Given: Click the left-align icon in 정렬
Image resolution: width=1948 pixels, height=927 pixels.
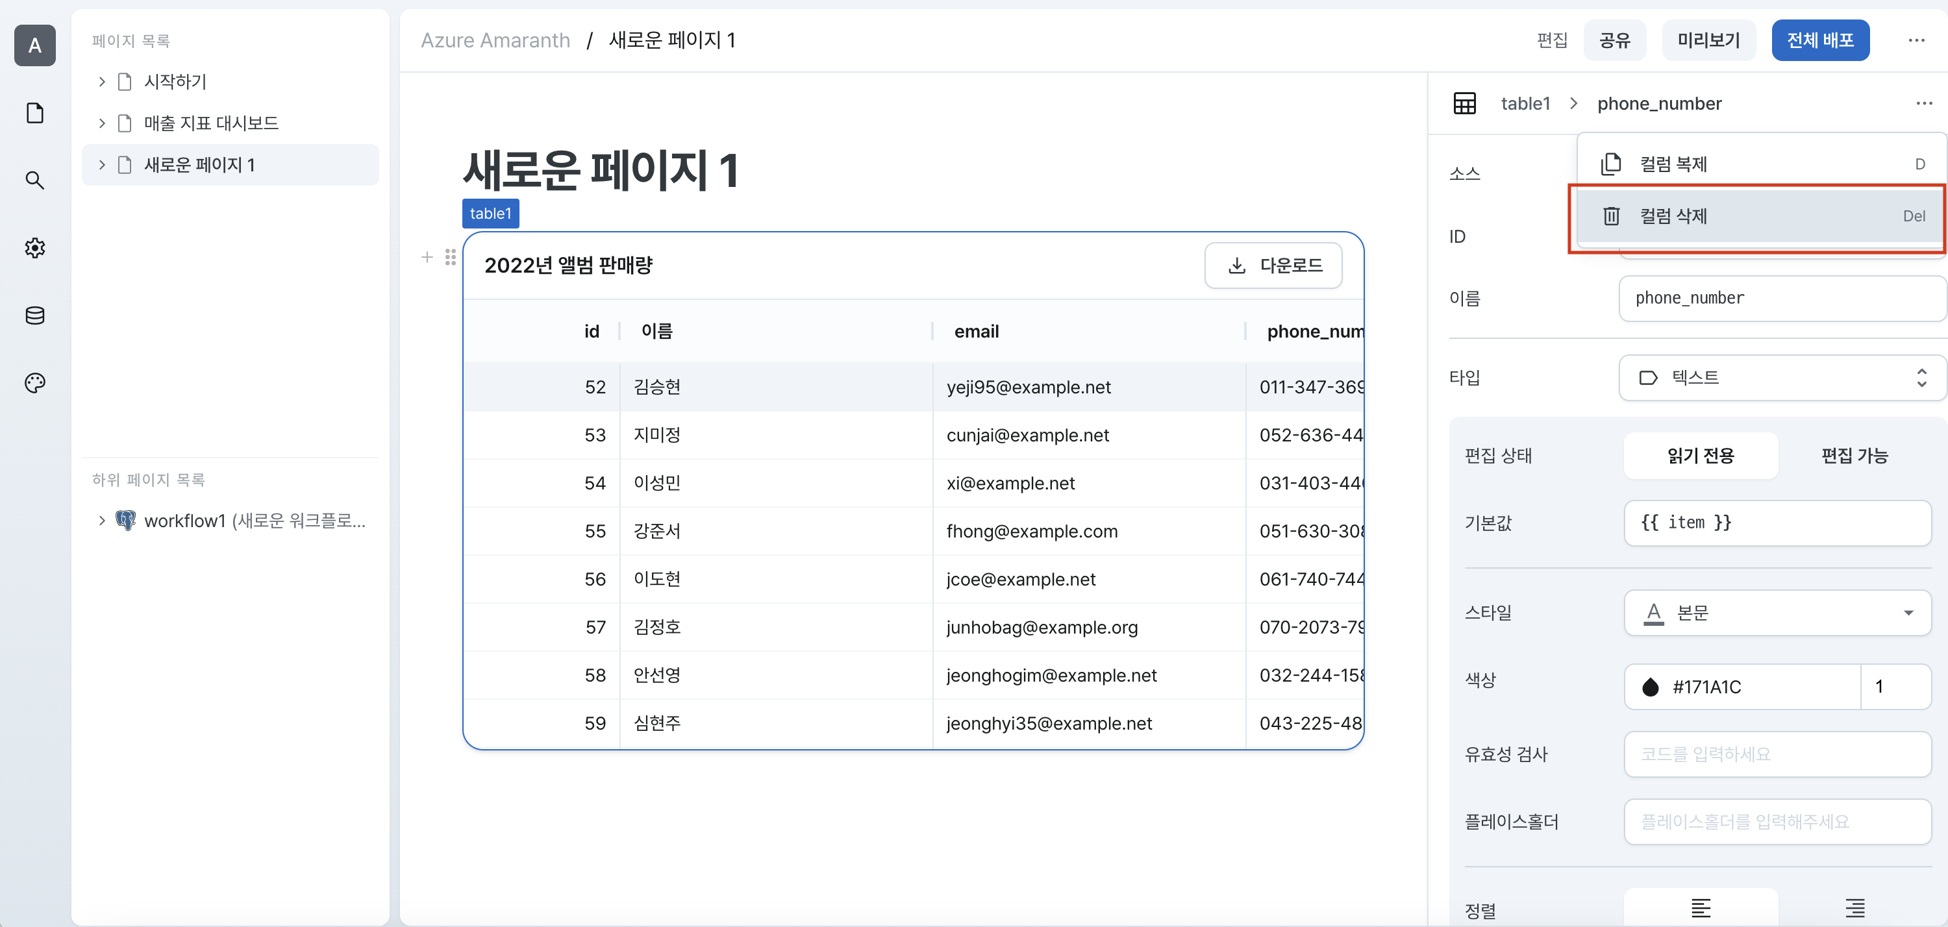Looking at the screenshot, I should tap(1701, 908).
